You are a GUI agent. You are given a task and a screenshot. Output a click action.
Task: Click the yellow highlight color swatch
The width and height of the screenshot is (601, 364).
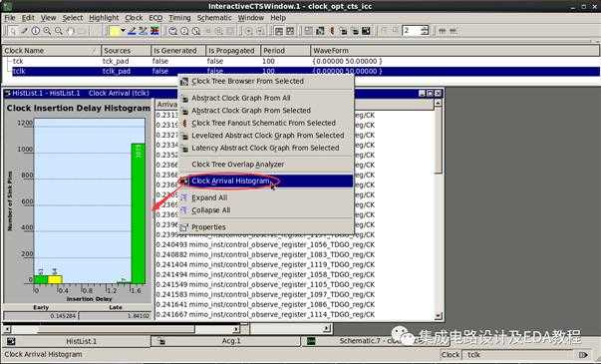(115, 31)
